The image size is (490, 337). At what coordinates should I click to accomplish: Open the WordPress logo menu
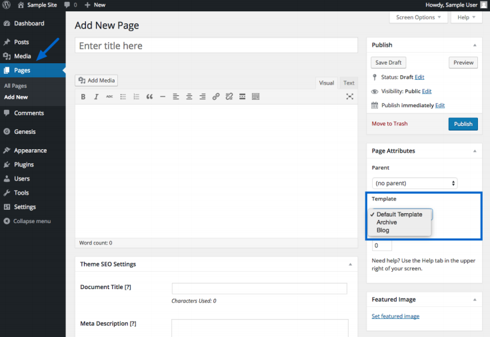(5, 5)
